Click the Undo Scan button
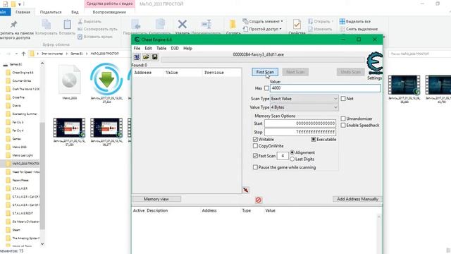 [351, 72]
